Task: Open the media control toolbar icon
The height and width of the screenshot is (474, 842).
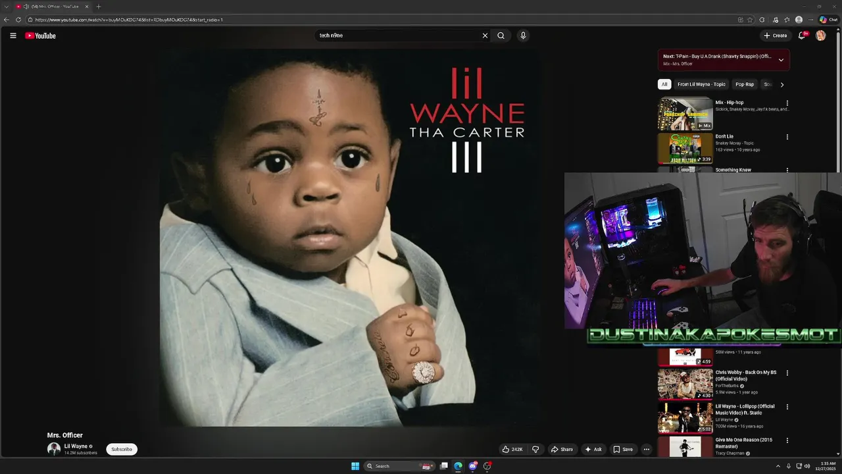Action: [776, 20]
